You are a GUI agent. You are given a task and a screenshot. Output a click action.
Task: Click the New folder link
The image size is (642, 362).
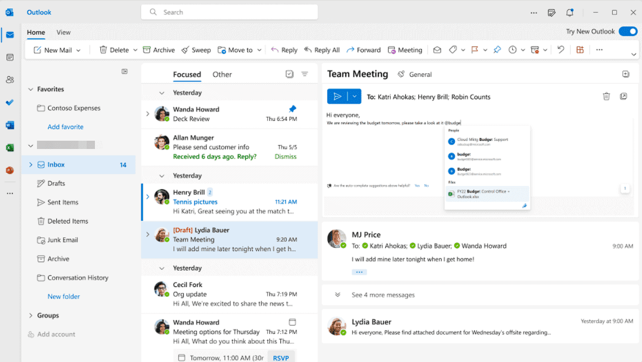click(64, 296)
